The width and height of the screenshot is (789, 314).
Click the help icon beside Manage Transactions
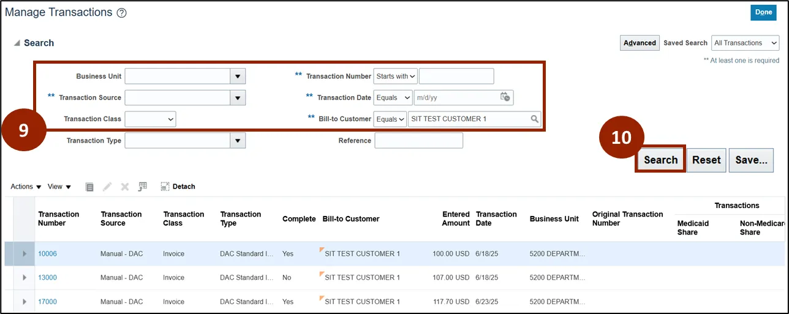[121, 13]
